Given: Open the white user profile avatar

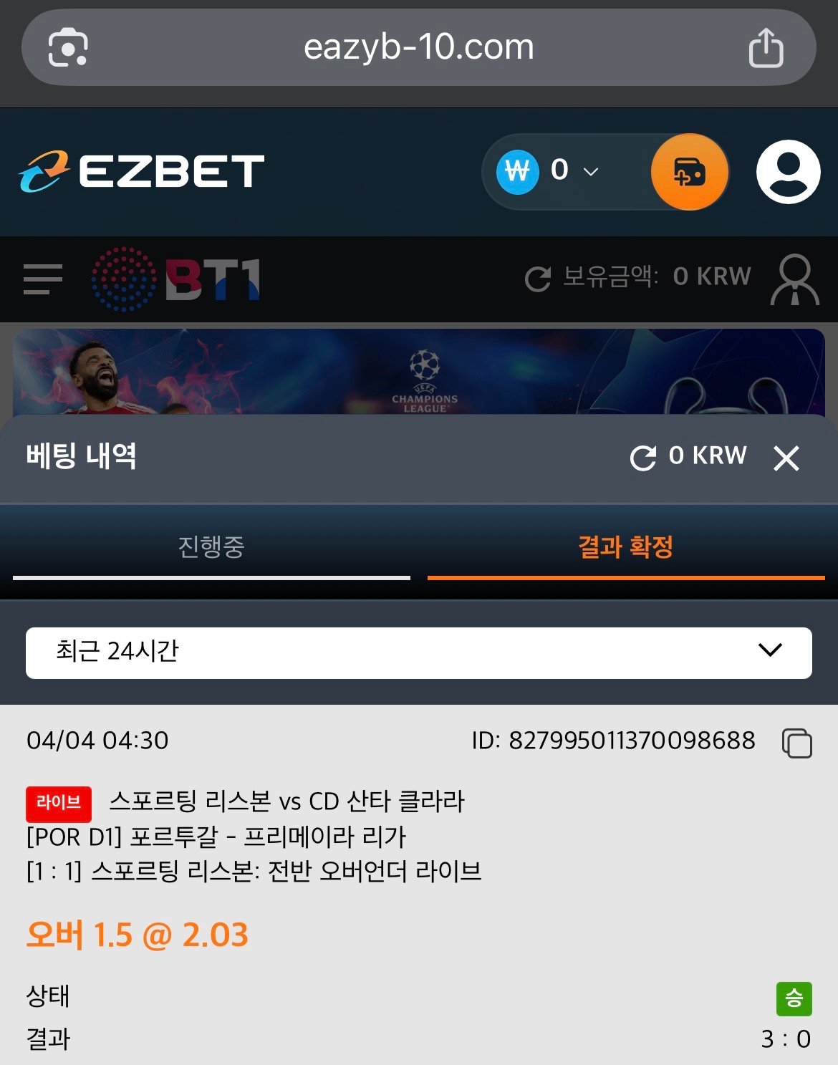Looking at the screenshot, I should 788,172.
